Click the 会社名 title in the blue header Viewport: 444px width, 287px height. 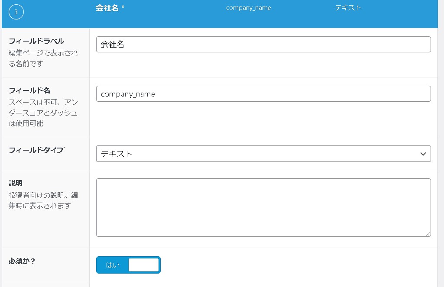(107, 8)
